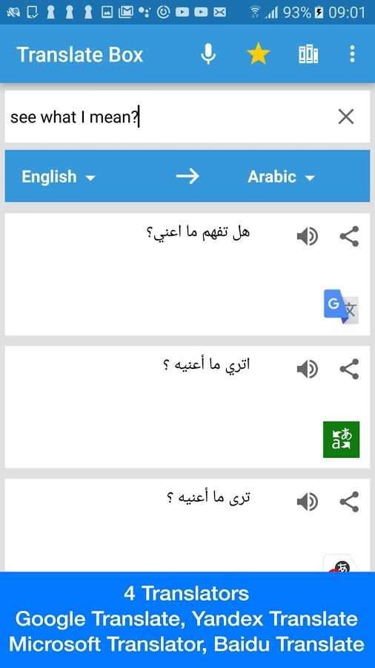Open the phrasebook library icon
The height and width of the screenshot is (668, 375).
[308, 54]
